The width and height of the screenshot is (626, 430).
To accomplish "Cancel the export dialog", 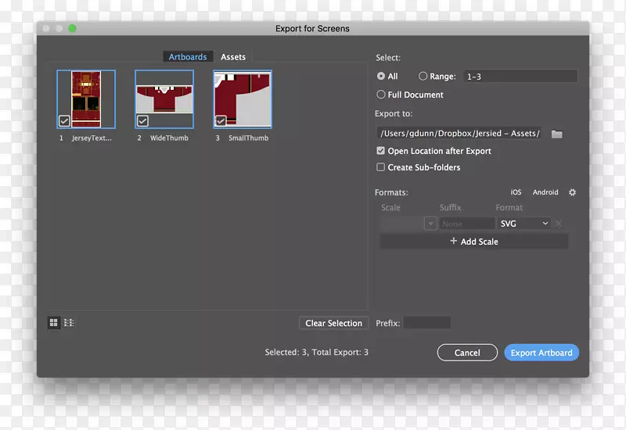I will 467,353.
